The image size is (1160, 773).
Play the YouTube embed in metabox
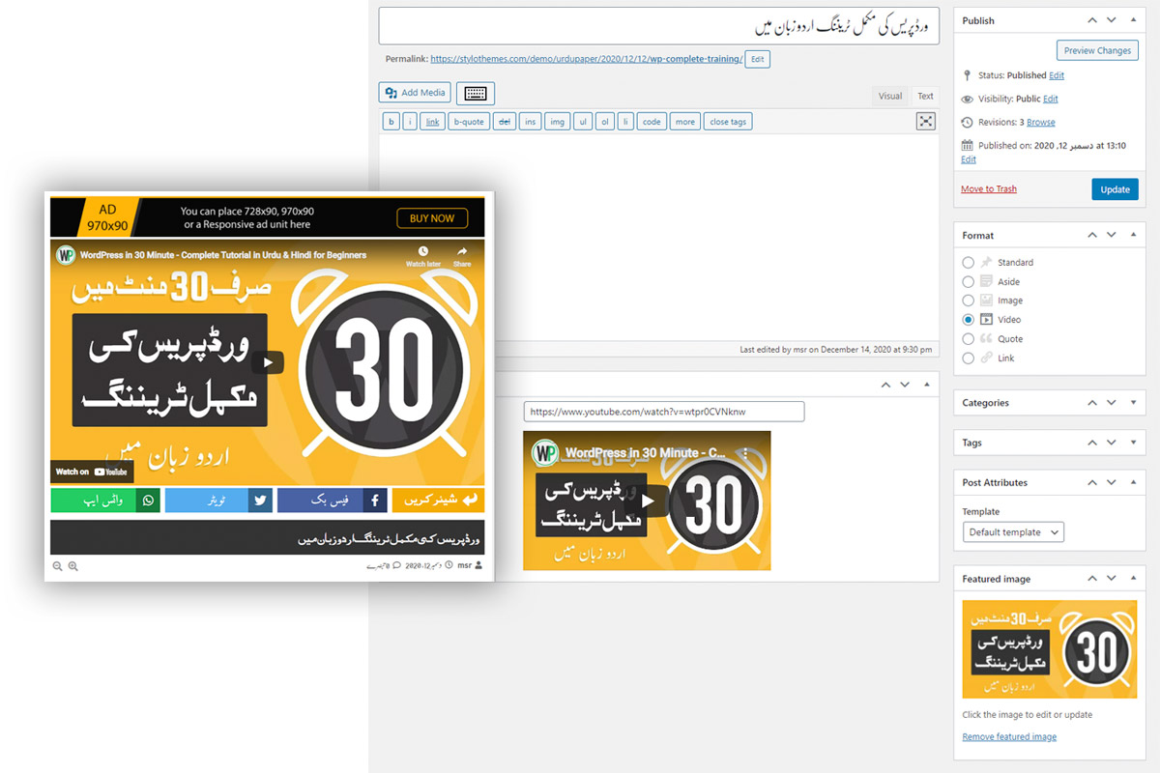[x=647, y=501]
